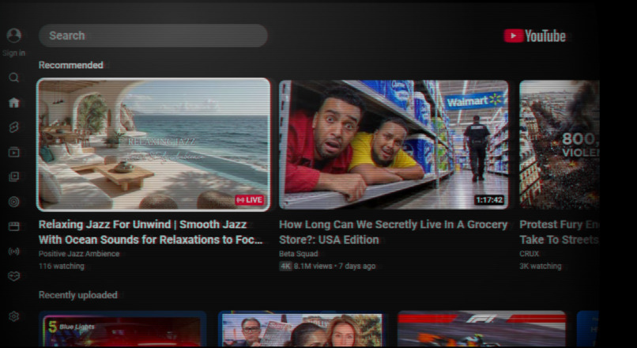
Task: Click the '3K watching' text
Action: pyautogui.click(x=541, y=267)
